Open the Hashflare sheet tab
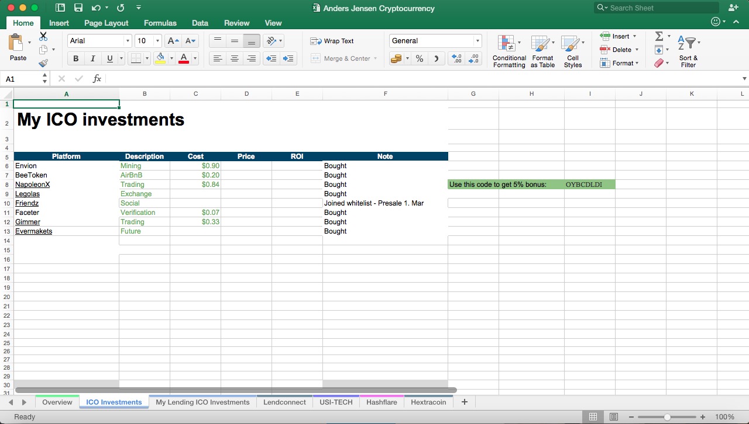Screen dimensions: 749x424 point(382,402)
